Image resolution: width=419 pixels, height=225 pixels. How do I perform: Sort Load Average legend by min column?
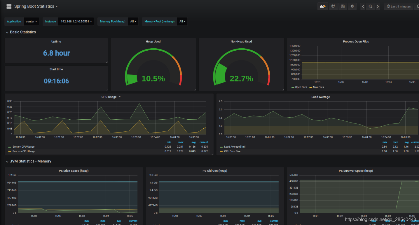pyautogui.click(x=385, y=142)
